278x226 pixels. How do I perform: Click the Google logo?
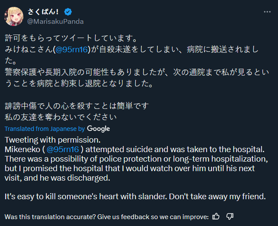[x=99, y=129]
